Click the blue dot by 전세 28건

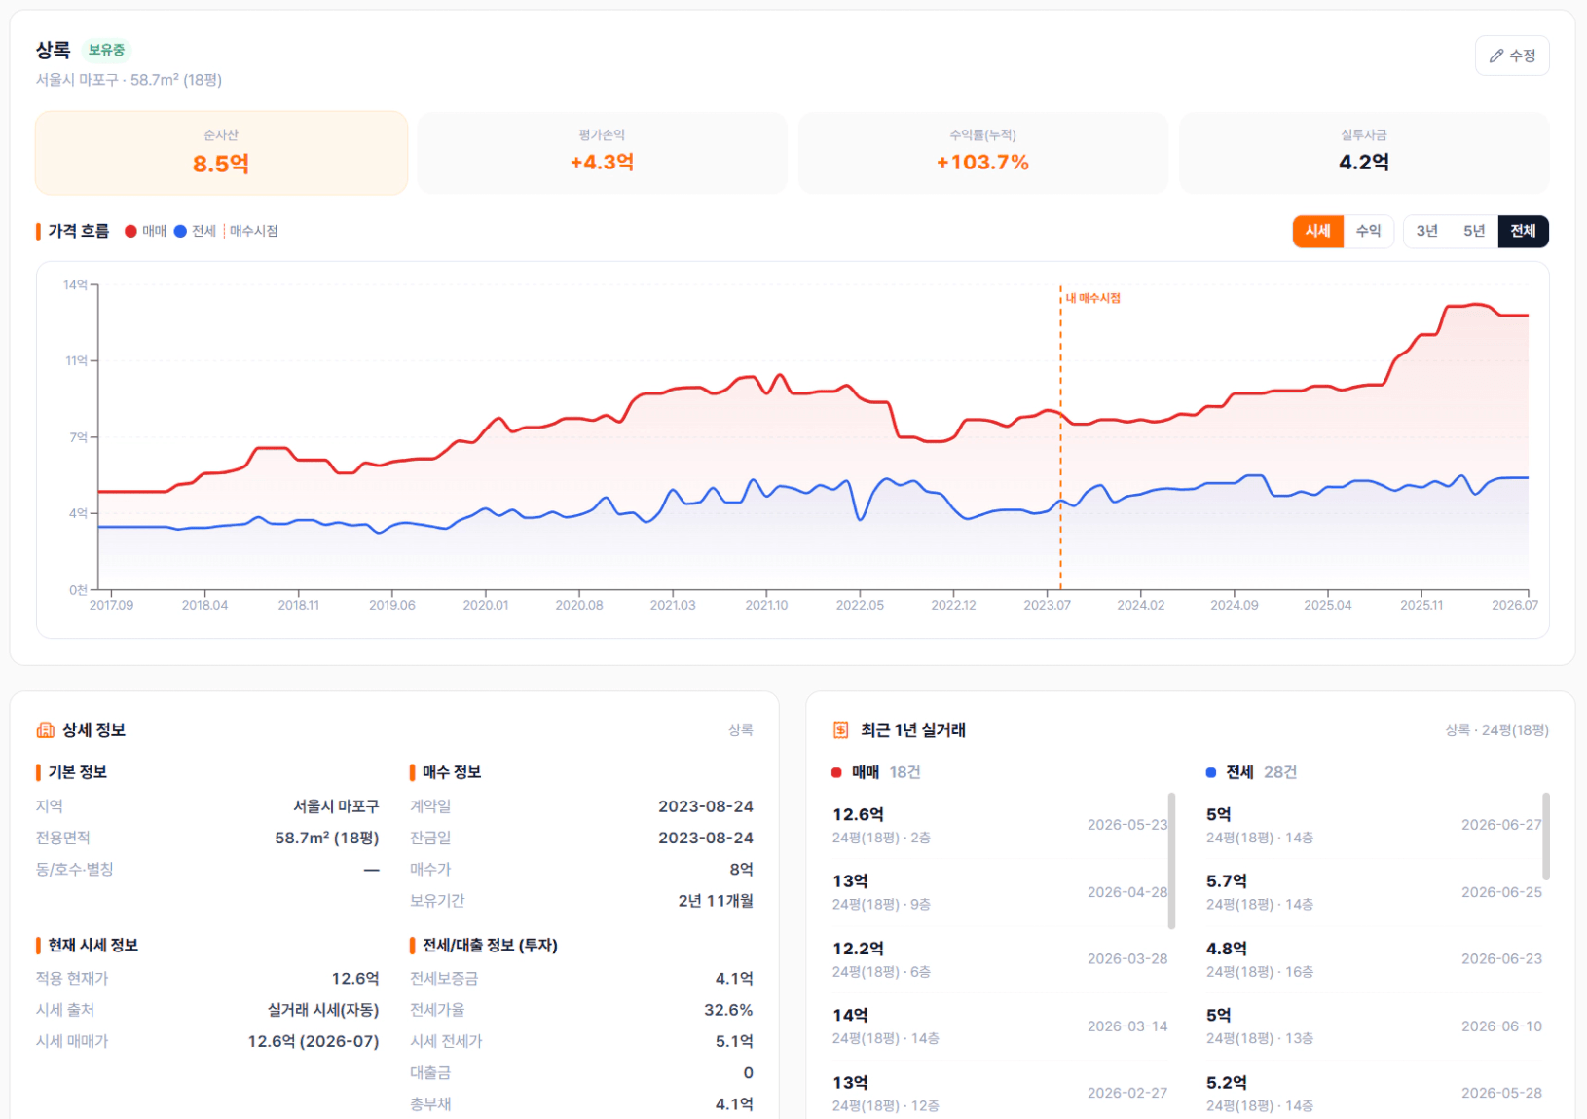[1211, 772]
